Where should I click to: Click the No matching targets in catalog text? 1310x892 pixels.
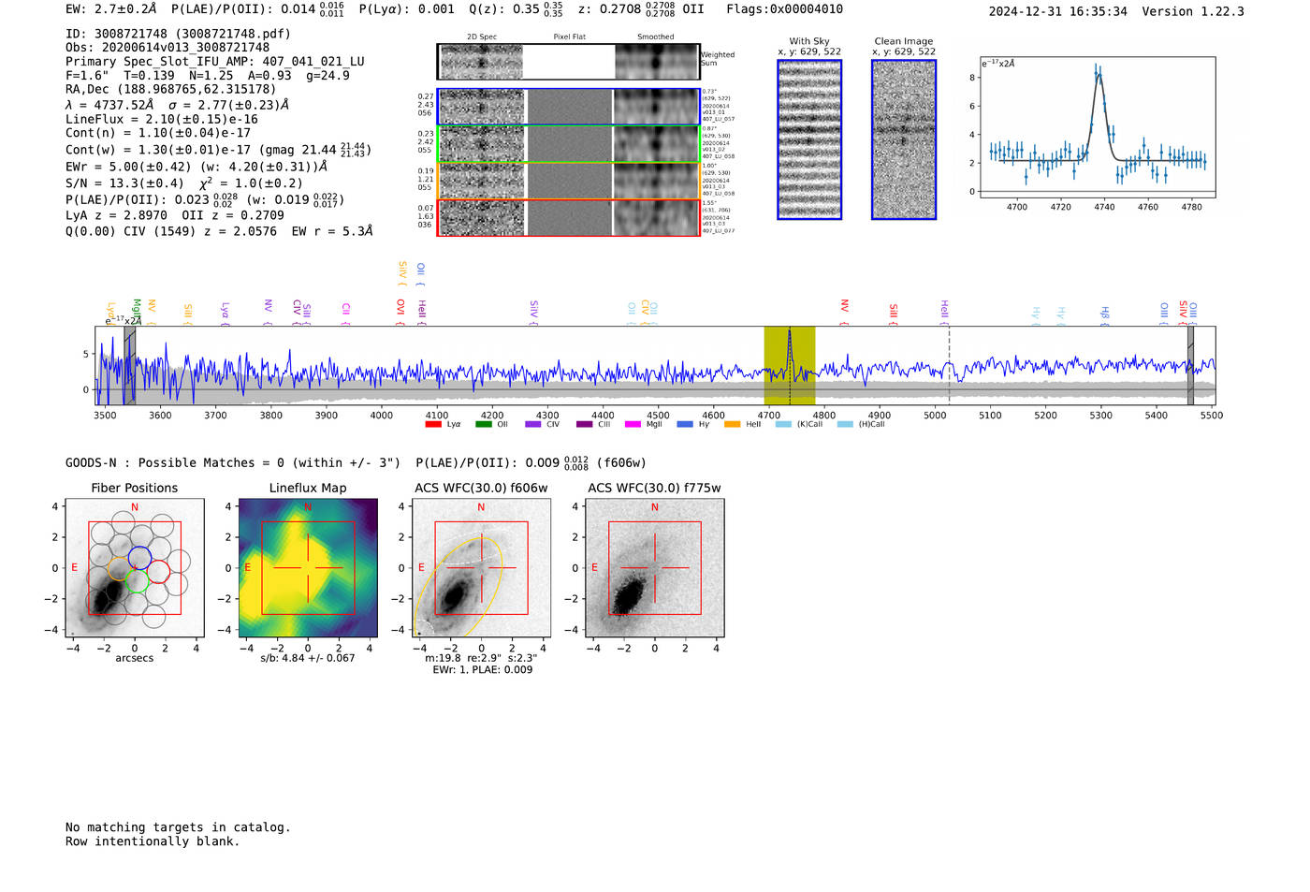178,827
